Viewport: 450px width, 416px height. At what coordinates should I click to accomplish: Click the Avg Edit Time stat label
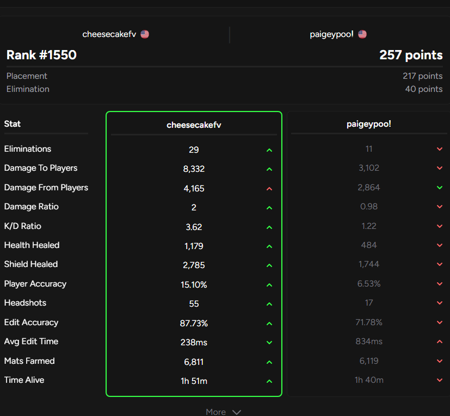(31, 342)
